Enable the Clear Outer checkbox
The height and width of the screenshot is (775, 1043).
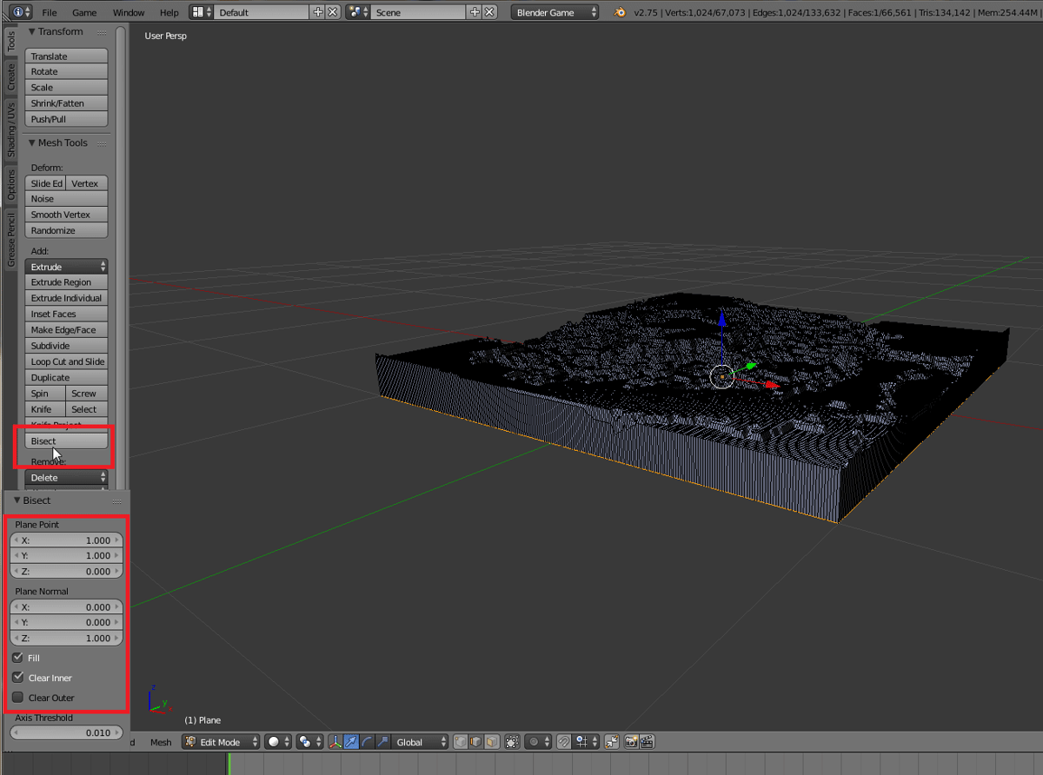click(17, 698)
